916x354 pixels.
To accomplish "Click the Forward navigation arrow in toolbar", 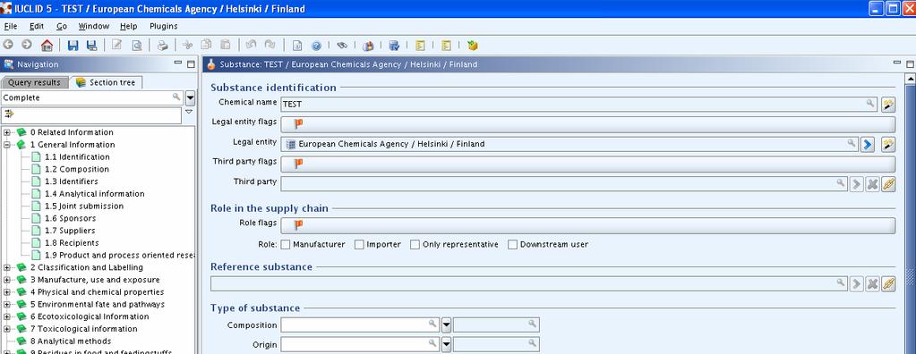I will point(27,45).
